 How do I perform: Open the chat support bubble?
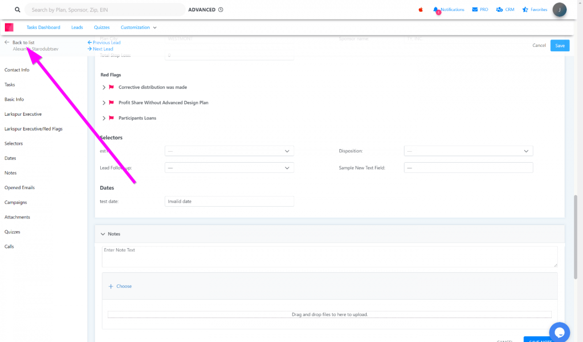pos(559,332)
